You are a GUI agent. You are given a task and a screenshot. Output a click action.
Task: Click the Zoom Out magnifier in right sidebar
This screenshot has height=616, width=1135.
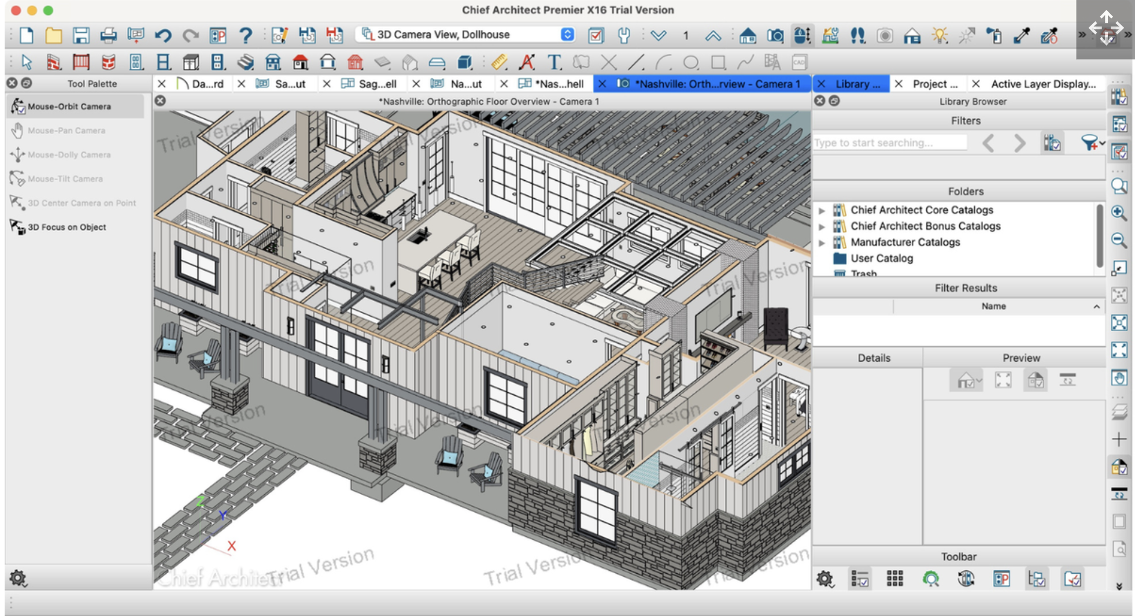pyautogui.click(x=1119, y=240)
